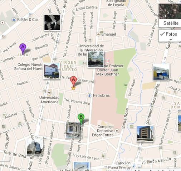
Task: Open the Universidad de la Integración photo
Action: [96, 59]
